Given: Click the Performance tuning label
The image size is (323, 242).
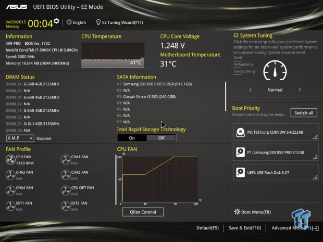Looking at the screenshot, I should [243, 64].
